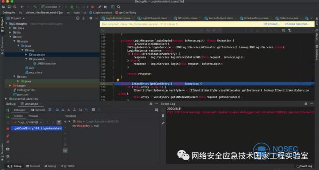
Task: Click the Synchronize refresh icon
Action: point(15,7)
